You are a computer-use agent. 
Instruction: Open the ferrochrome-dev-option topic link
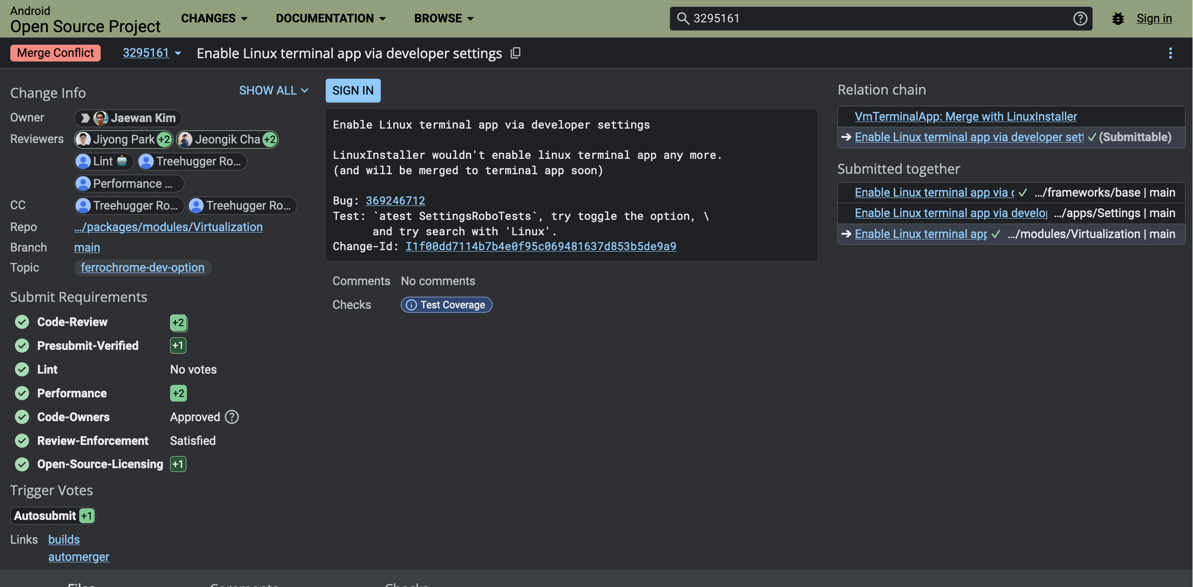[x=143, y=267]
